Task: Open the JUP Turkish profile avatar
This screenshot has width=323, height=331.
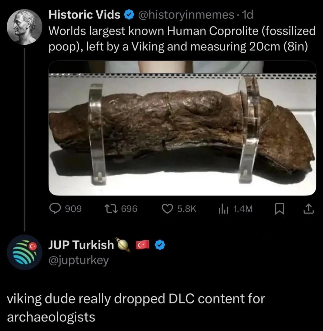Action: coord(24,252)
